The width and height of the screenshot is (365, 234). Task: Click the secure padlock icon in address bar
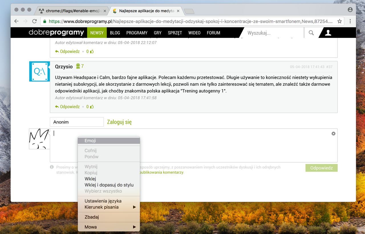tap(44, 21)
